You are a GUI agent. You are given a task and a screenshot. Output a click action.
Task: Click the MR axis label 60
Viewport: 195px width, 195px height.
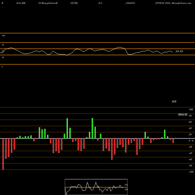[x=190, y=122]
